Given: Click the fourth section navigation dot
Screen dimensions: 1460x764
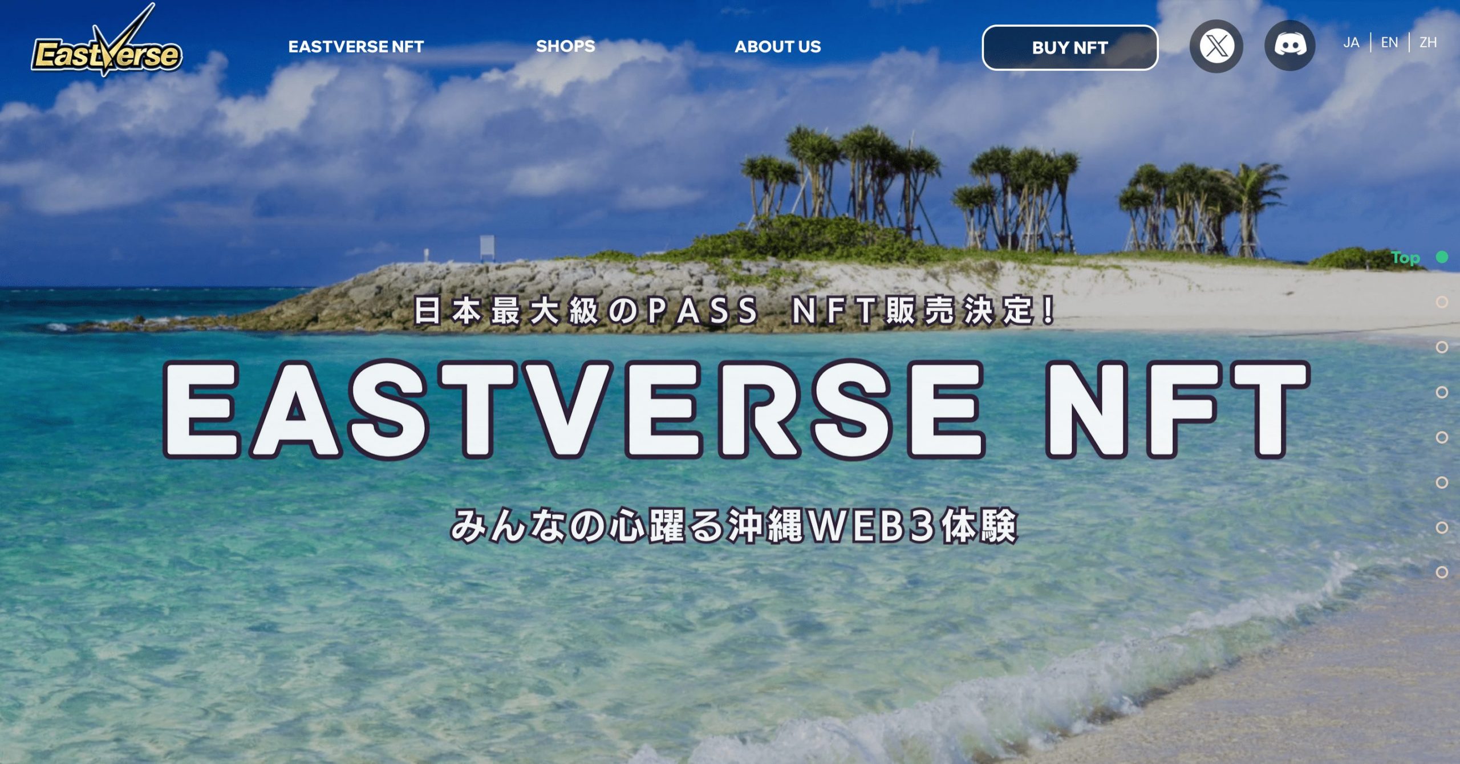Looking at the screenshot, I should pos(1442,393).
